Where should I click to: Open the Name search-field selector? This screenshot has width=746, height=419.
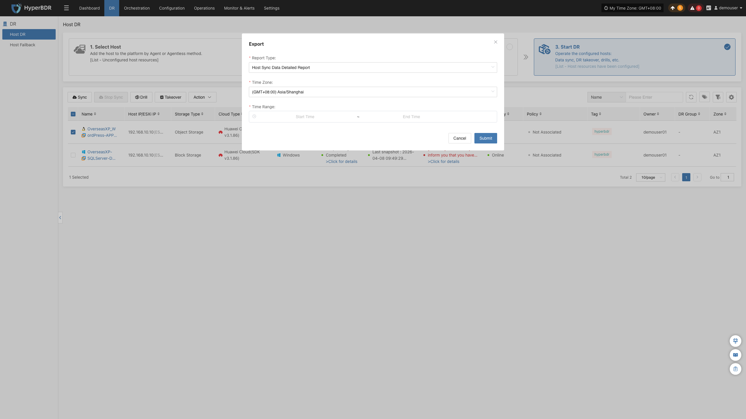tap(607, 97)
